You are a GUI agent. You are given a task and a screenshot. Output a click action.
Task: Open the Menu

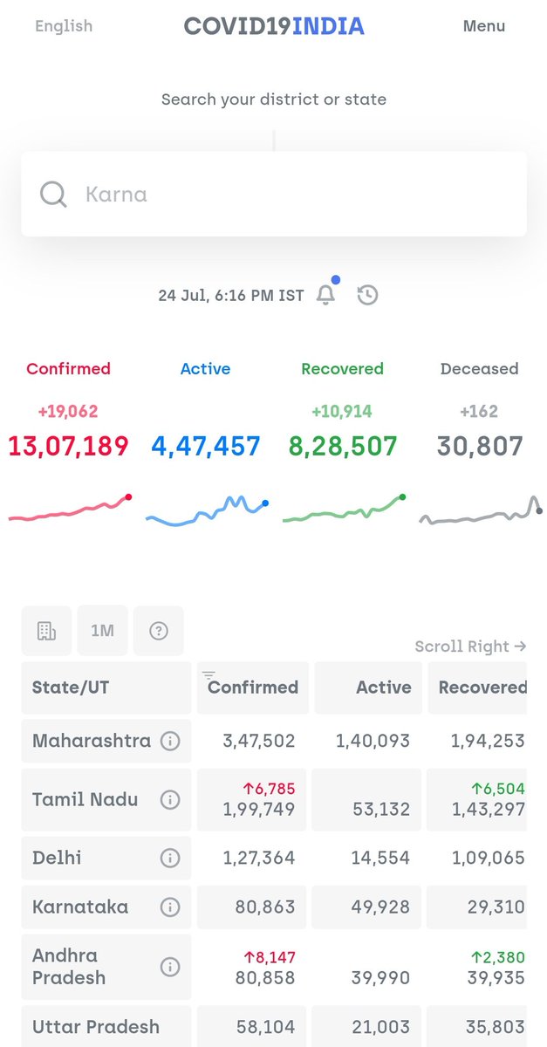point(484,26)
